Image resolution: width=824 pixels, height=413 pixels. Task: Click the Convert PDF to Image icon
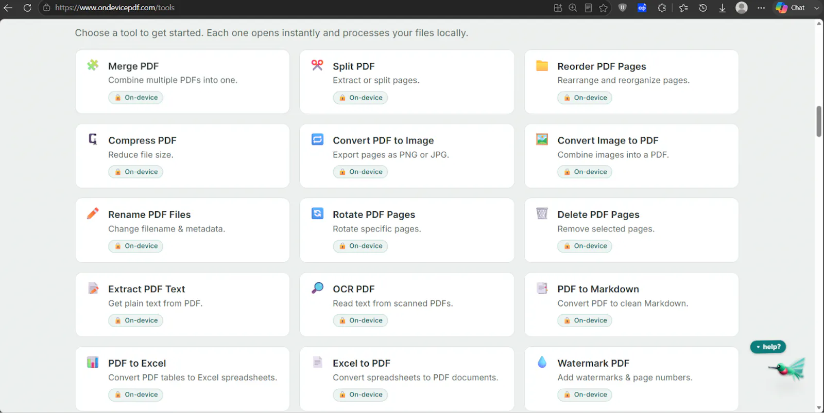click(x=317, y=139)
